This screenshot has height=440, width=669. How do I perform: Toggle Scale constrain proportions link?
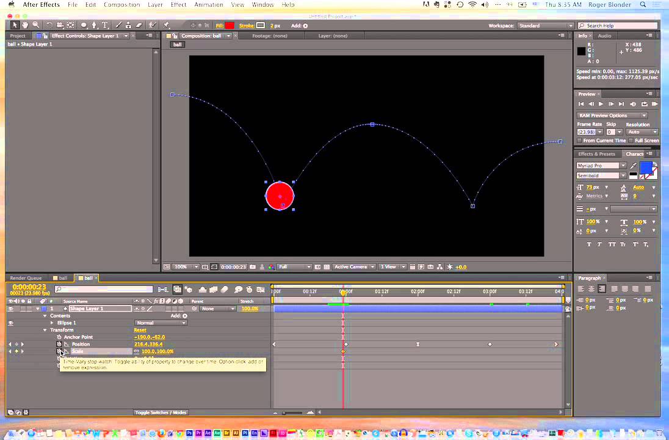tap(137, 351)
